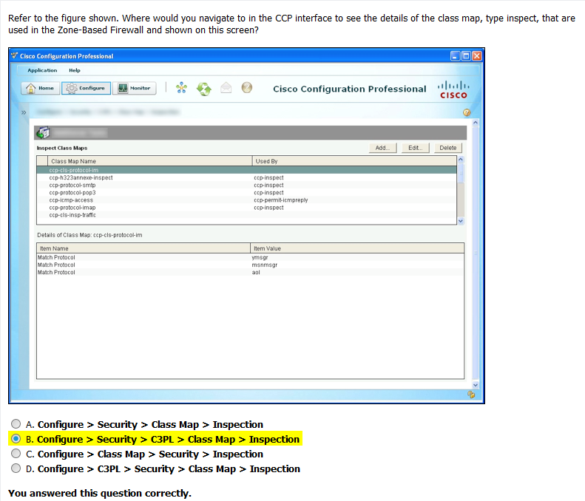Image resolution: width=585 pixels, height=501 pixels.
Task: Click the Delete button
Action: 447,148
